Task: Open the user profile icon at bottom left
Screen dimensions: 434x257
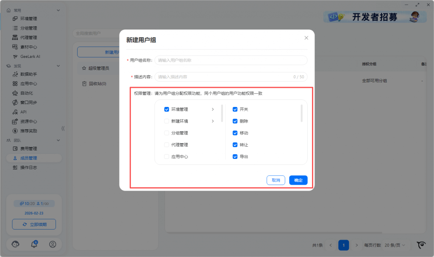Action: tap(53, 244)
